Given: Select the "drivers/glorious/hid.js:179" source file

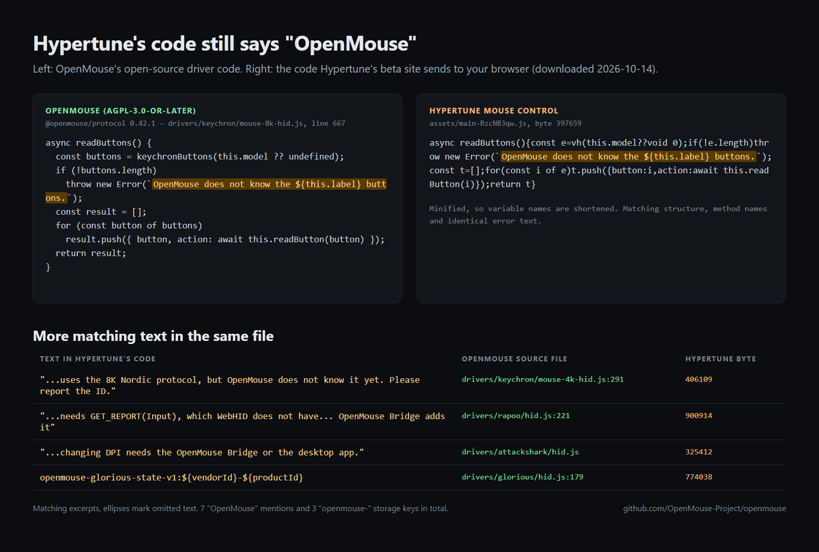Looking at the screenshot, I should click(523, 478).
